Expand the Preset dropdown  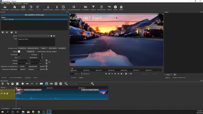[34, 36]
